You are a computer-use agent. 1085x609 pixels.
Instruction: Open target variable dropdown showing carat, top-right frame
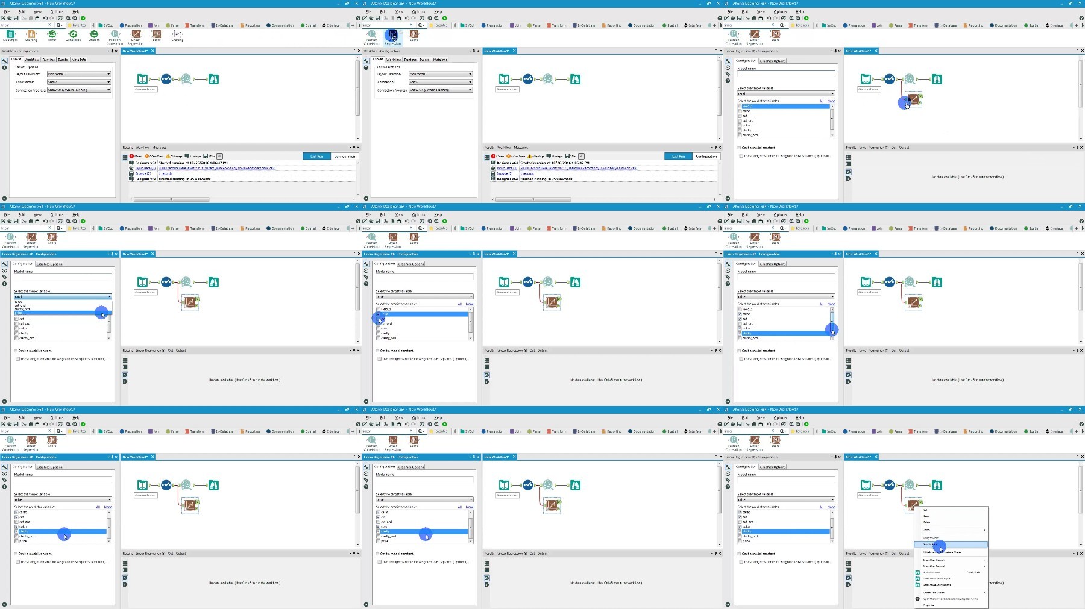(x=786, y=93)
